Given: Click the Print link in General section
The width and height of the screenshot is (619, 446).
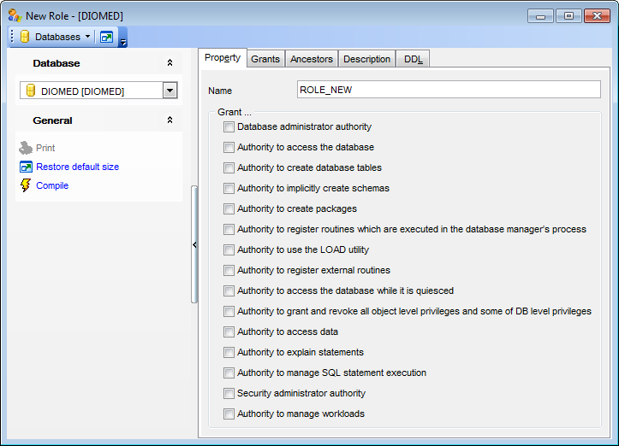Looking at the screenshot, I should point(45,148).
